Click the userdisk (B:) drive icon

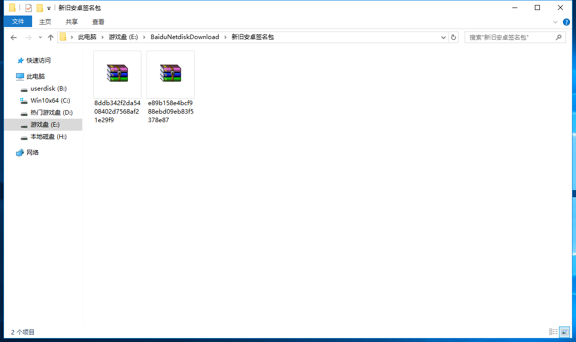[24, 89]
